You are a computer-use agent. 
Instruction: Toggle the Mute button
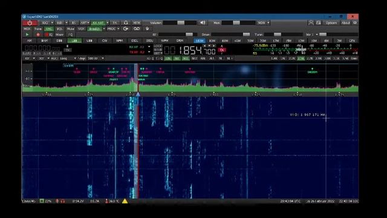tap(70, 29)
